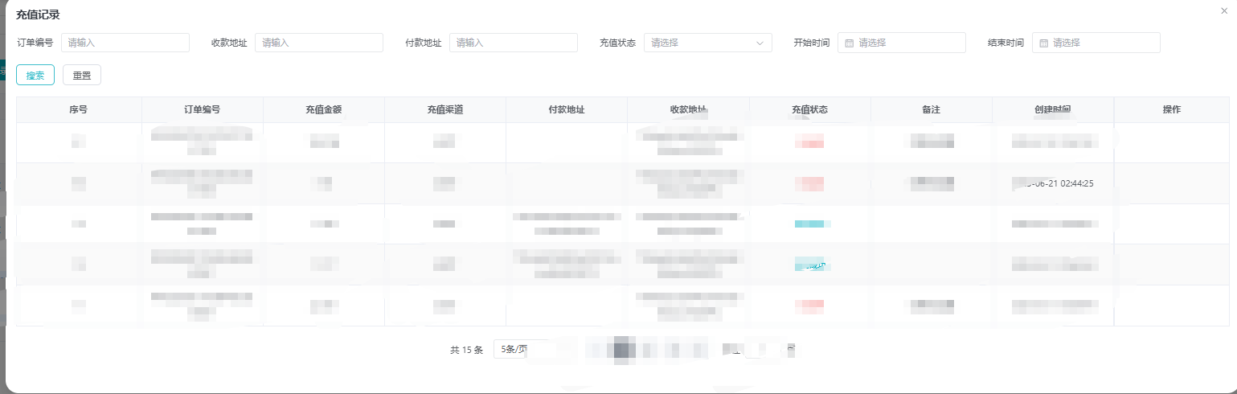Click the 充值金额 column header
The height and width of the screenshot is (394, 1237).
(323, 110)
